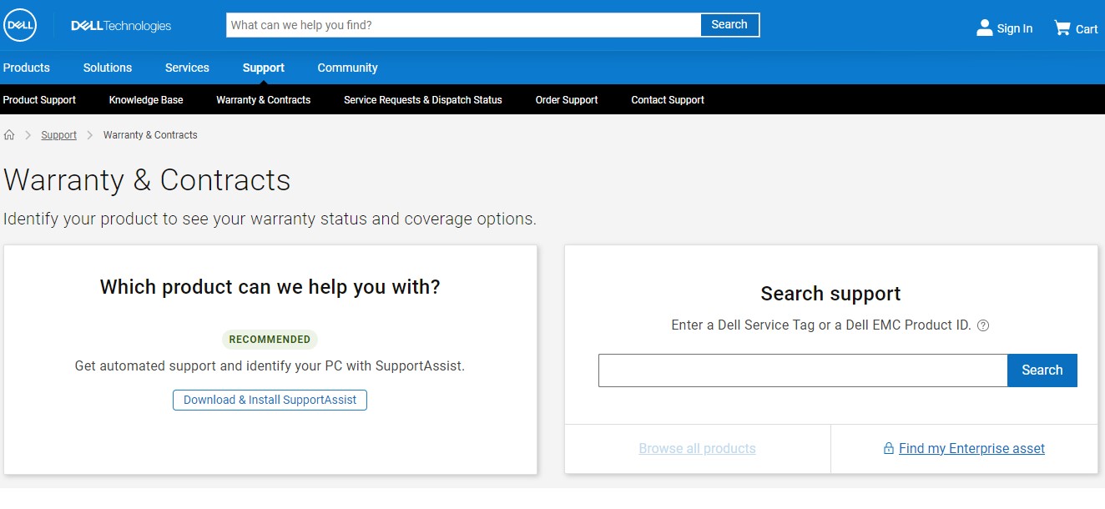Open the Cart text link

point(1087,29)
